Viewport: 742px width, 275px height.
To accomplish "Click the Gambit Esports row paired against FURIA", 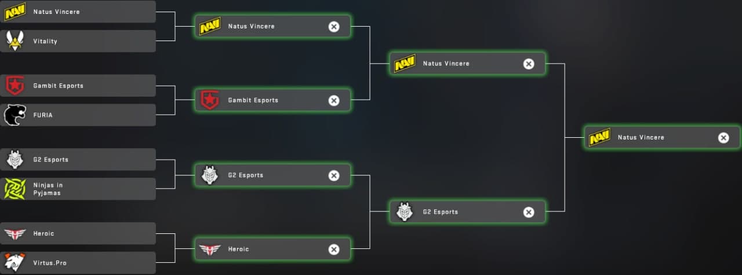I will click(x=87, y=86).
